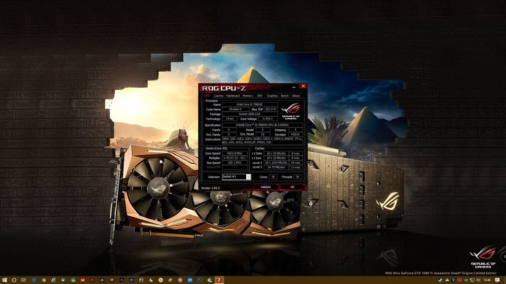Click the core speed value 4505.8 MHz
506x284 pixels.
[235, 154]
